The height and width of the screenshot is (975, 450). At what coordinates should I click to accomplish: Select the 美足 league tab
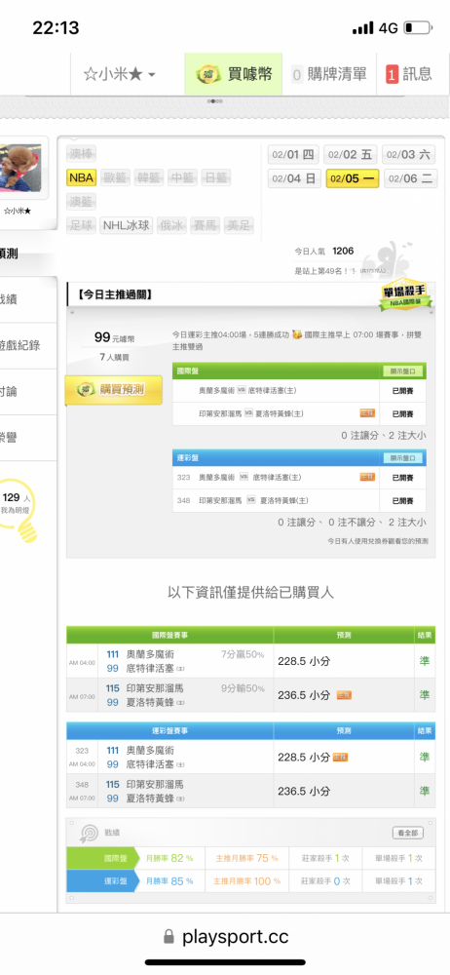coord(239,225)
